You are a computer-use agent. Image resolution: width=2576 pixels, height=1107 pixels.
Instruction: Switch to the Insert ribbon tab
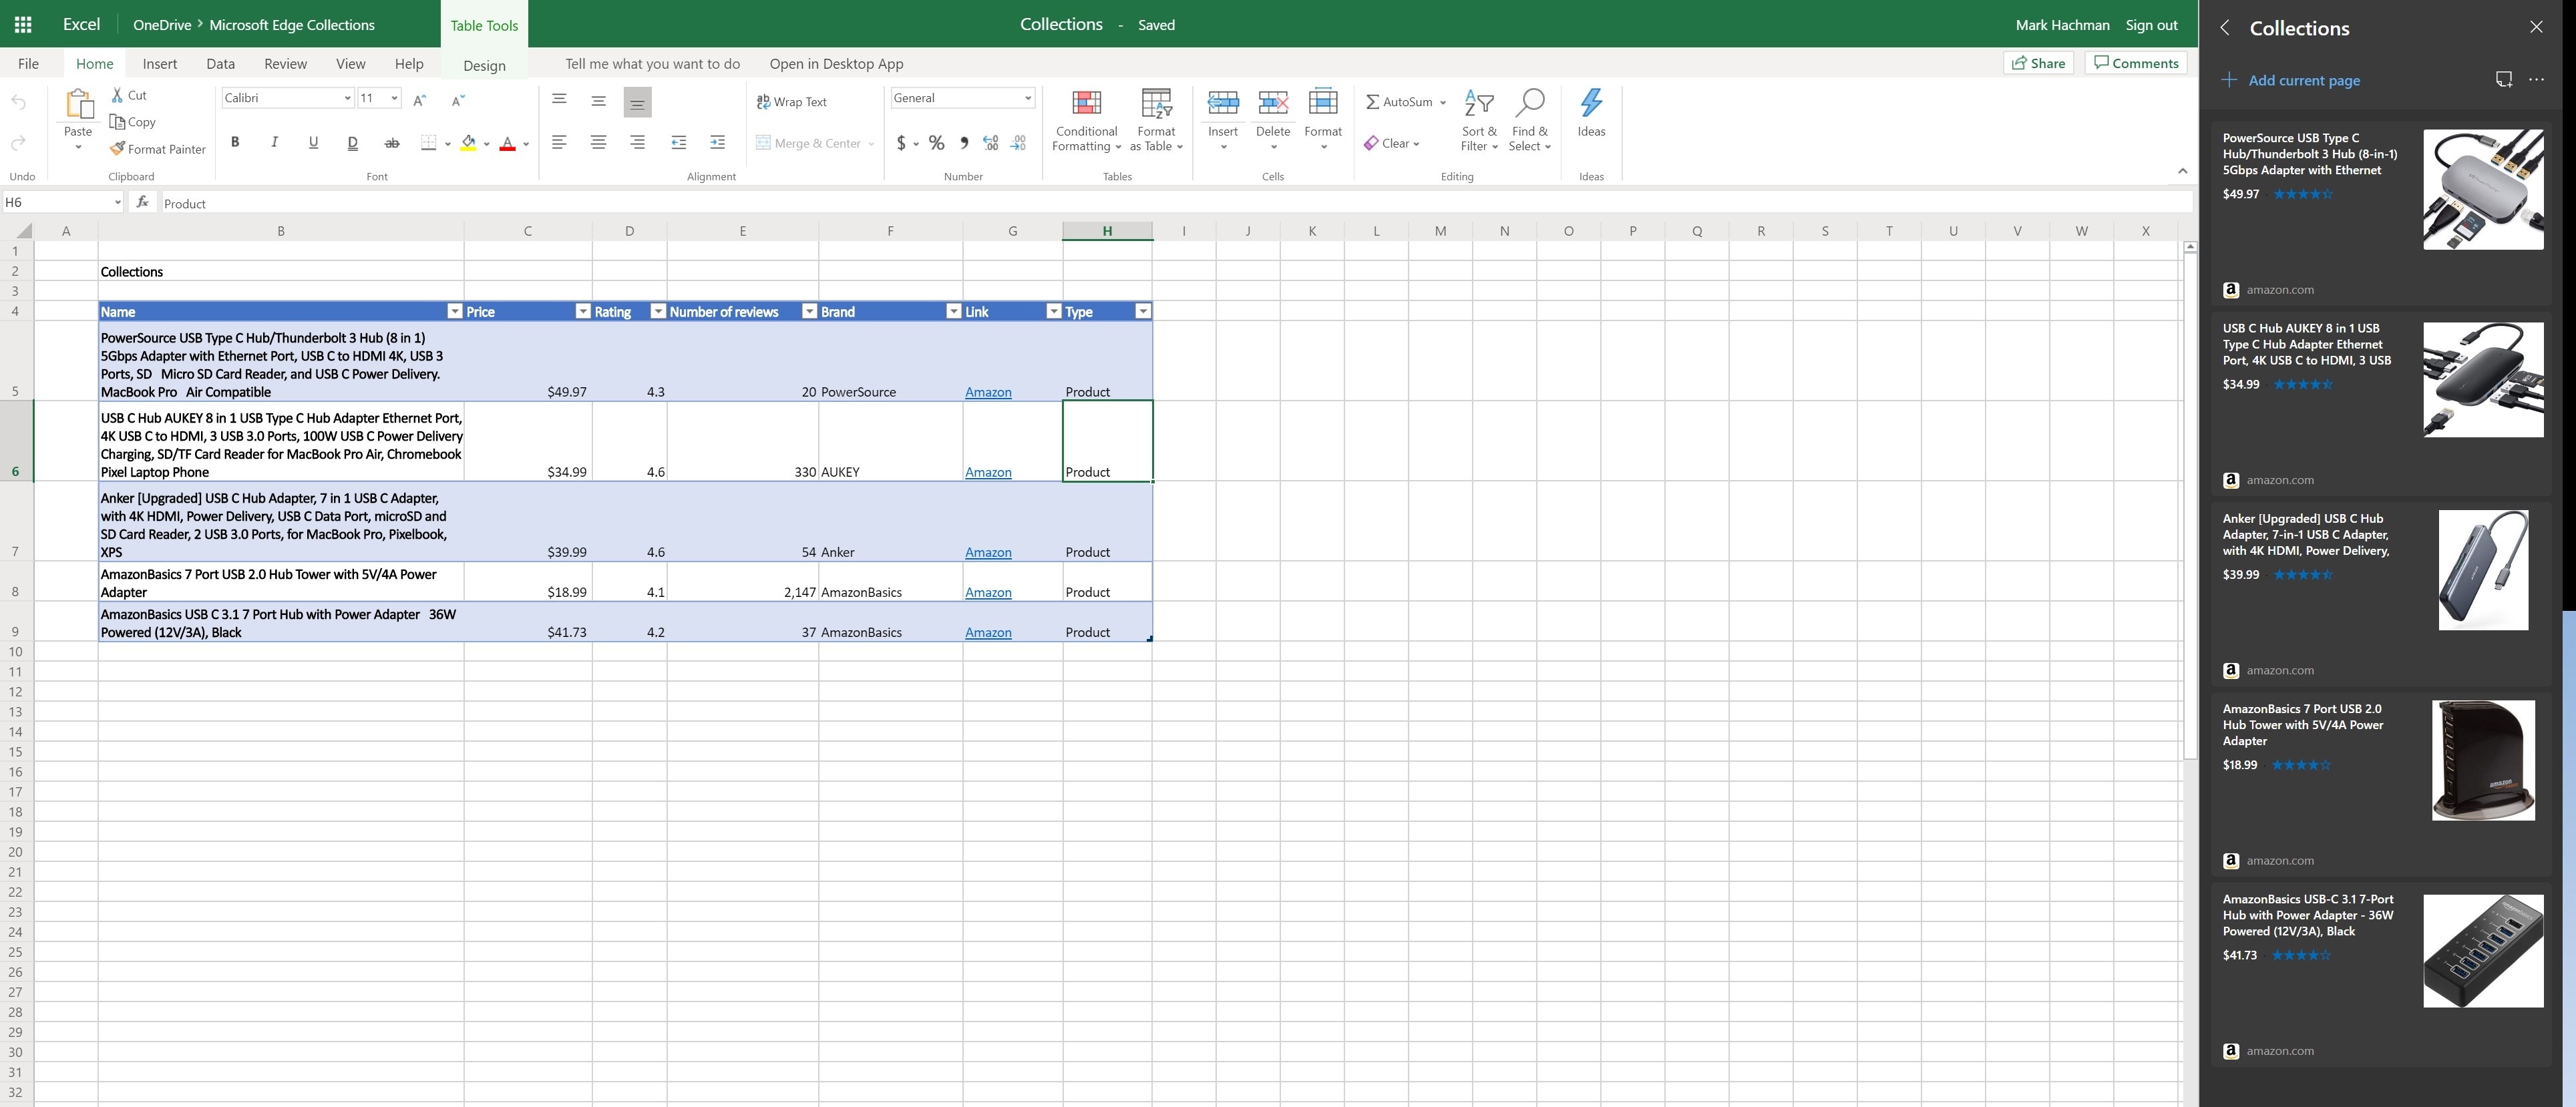(x=160, y=63)
